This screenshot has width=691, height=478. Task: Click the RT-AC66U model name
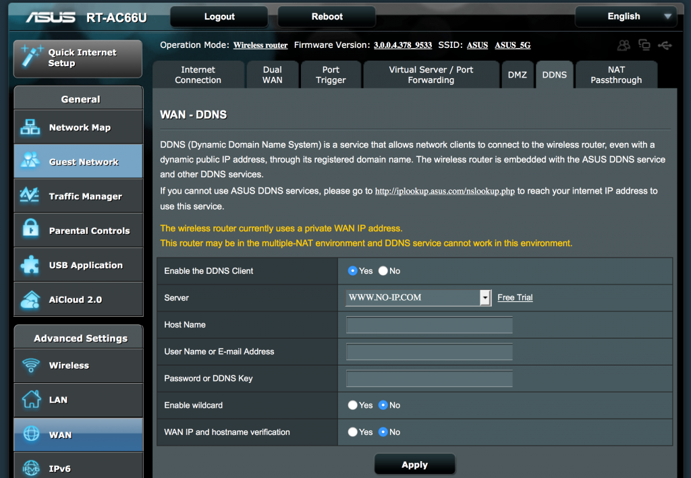click(116, 18)
